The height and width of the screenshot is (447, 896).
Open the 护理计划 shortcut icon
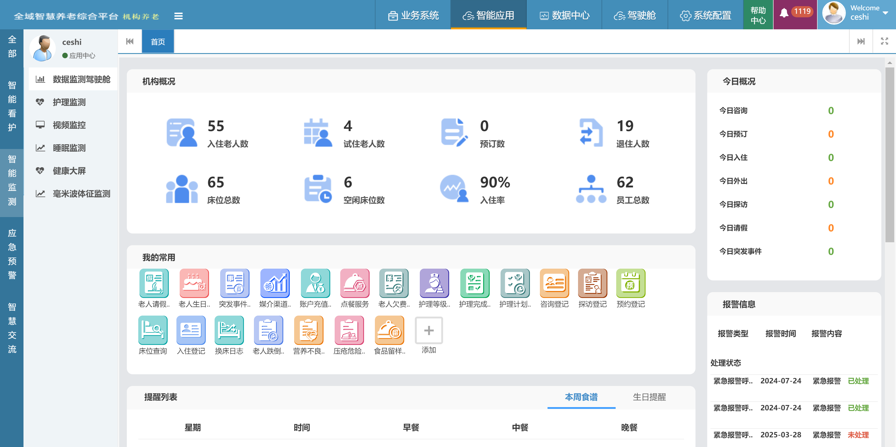coord(515,283)
